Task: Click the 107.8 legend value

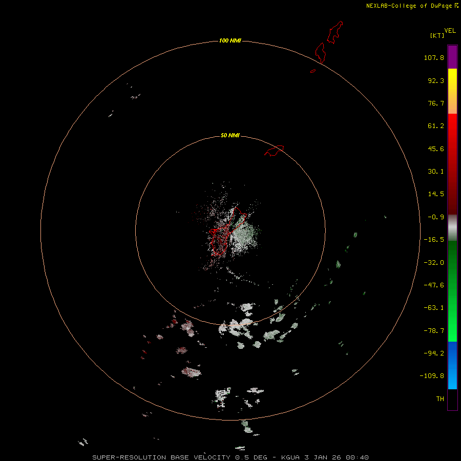Action: pos(434,57)
